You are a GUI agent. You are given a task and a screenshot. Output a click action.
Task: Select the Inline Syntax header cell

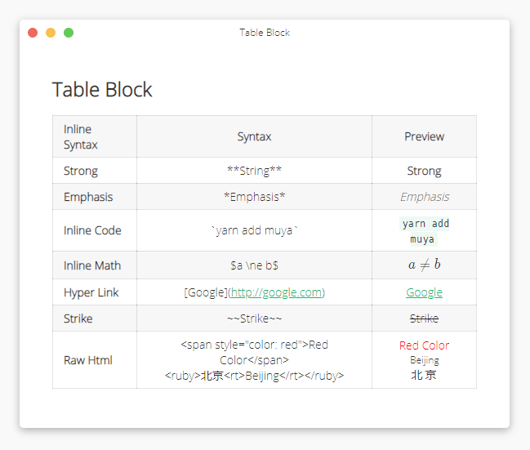pyautogui.click(x=81, y=136)
